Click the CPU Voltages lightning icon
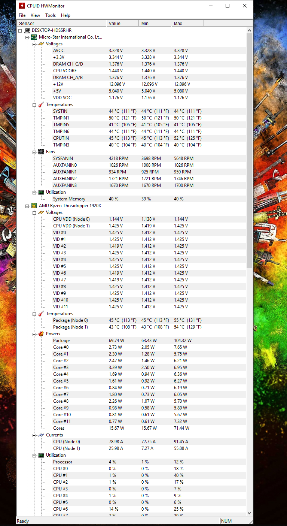 (x=41, y=212)
